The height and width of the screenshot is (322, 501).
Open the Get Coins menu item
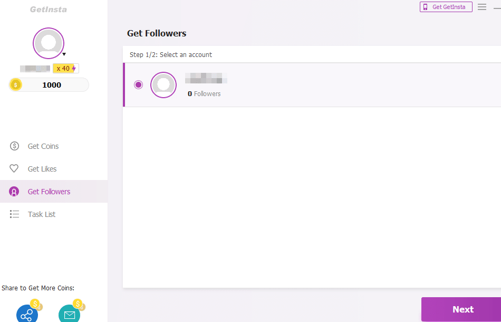click(x=34, y=146)
